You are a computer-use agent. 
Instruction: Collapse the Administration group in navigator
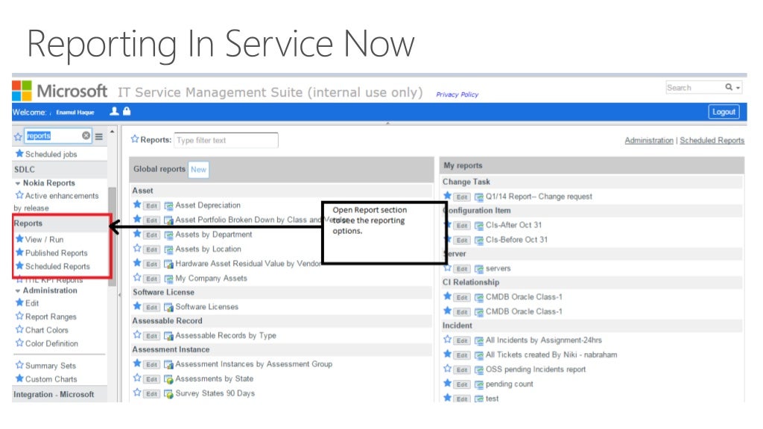pyautogui.click(x=18, y=291)
